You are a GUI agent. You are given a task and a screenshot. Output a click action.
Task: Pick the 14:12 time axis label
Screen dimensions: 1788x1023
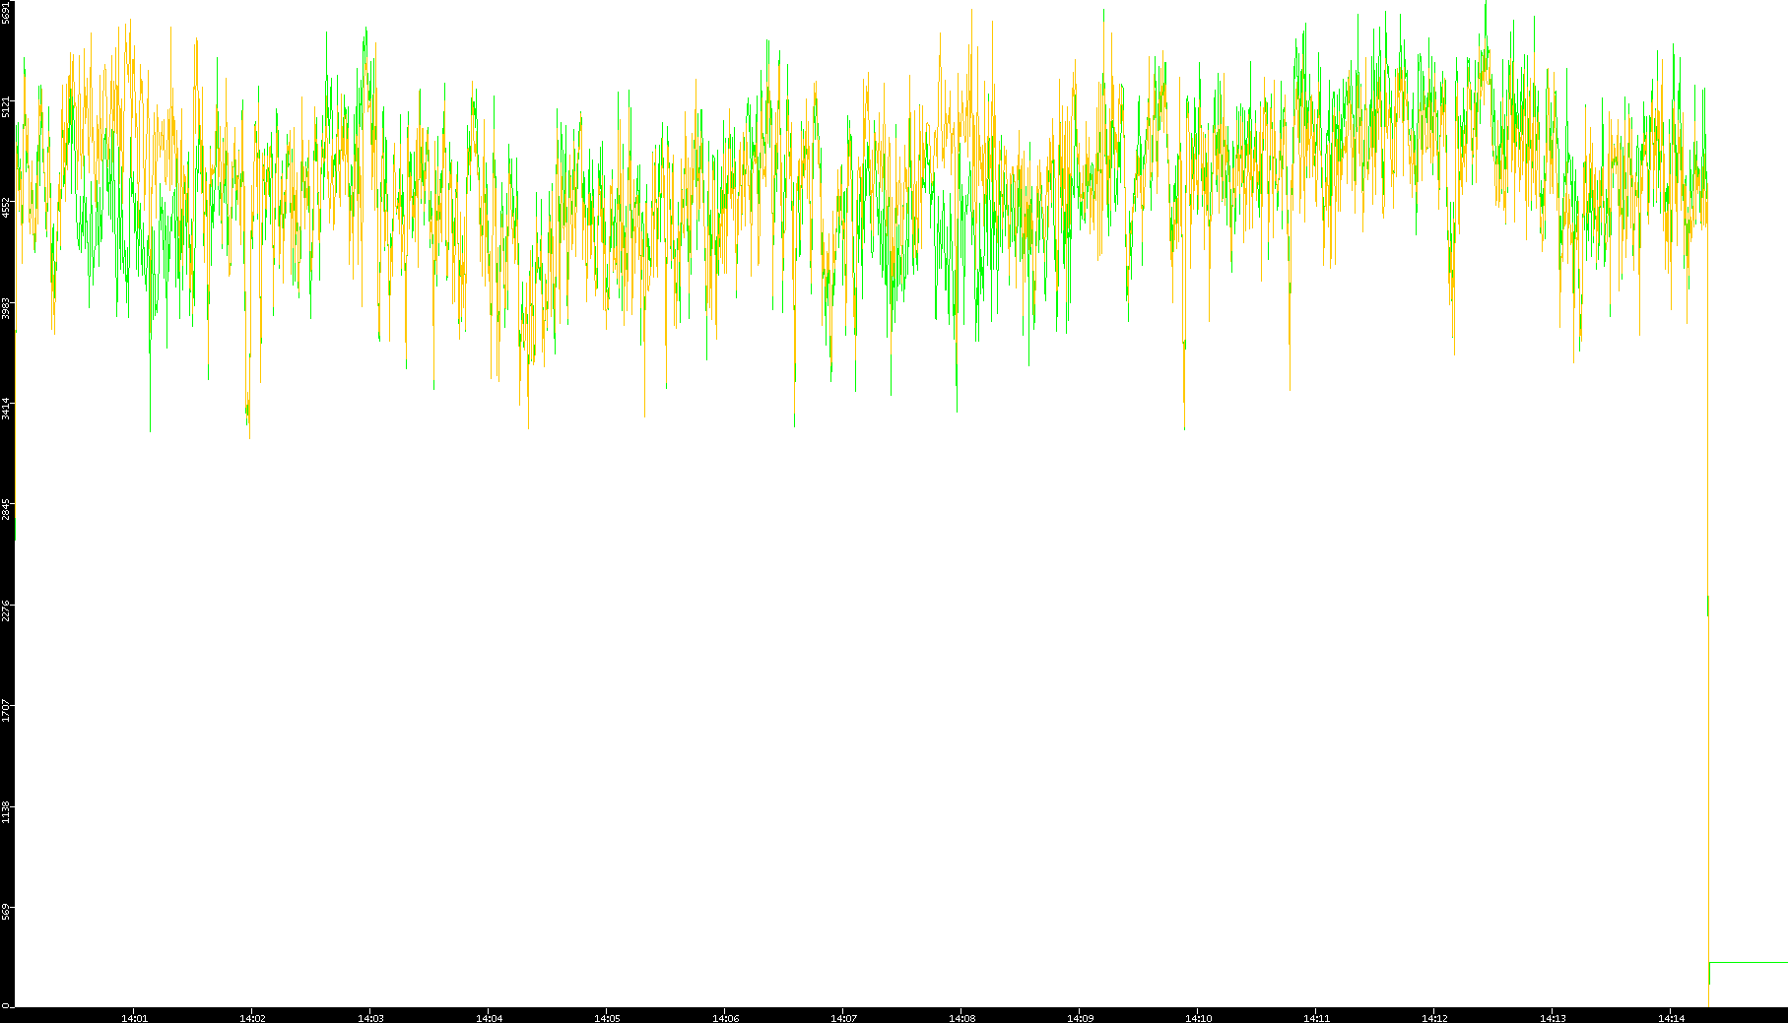pyautogui.click(x=1434, y=1018)
